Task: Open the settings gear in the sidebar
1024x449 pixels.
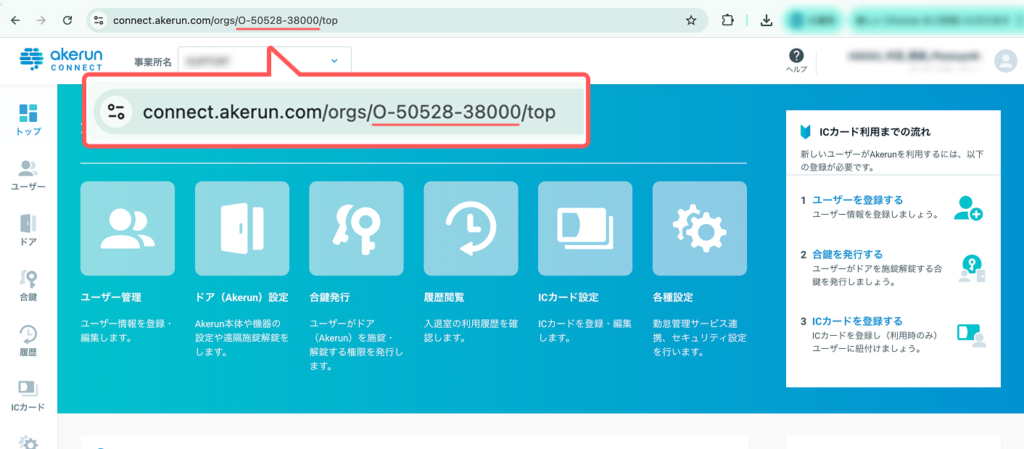Action: coord(28,442)
